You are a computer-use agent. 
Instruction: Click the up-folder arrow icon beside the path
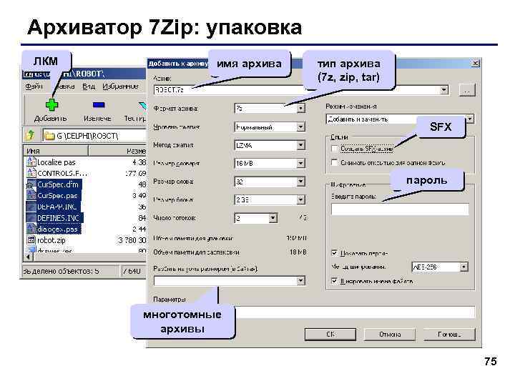[x=31, y=135]
